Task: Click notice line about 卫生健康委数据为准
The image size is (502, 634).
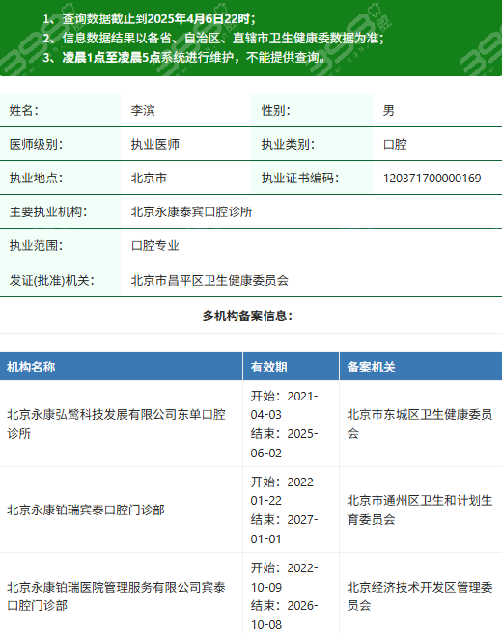Action: click(213, 38)
